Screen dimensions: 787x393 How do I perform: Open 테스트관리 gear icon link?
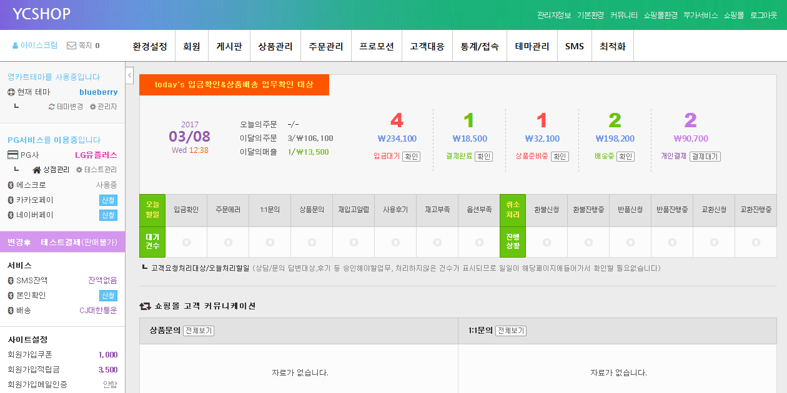[79, 170]
